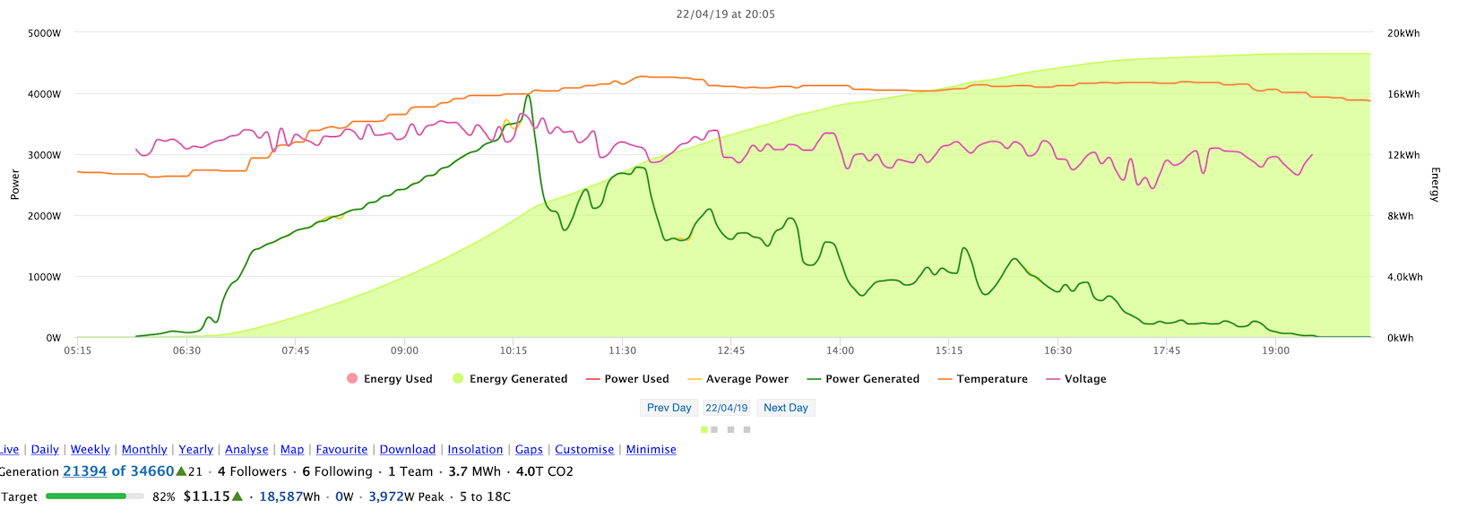Click the 4000W power axis label
This screenshot has height=518, width=1459.
pyautogui.click(x=45, y=94)
